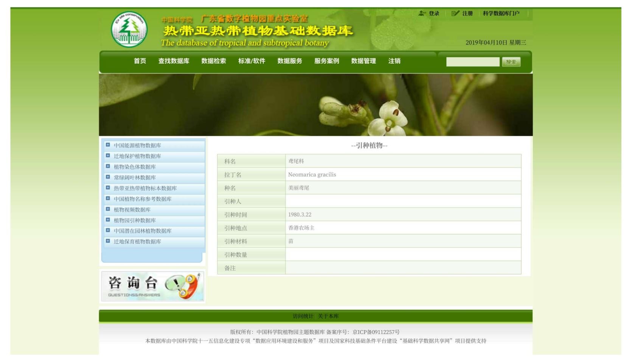Screen dimensions: 626x357
Task: Click the register pencil icon
Action: coord(455,14)
